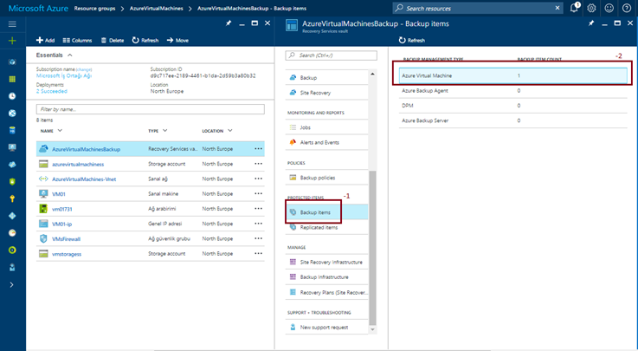Viewport: 638px width, 351px height.
Task: Open Replicated items menu item
Action: pos(326,227)
